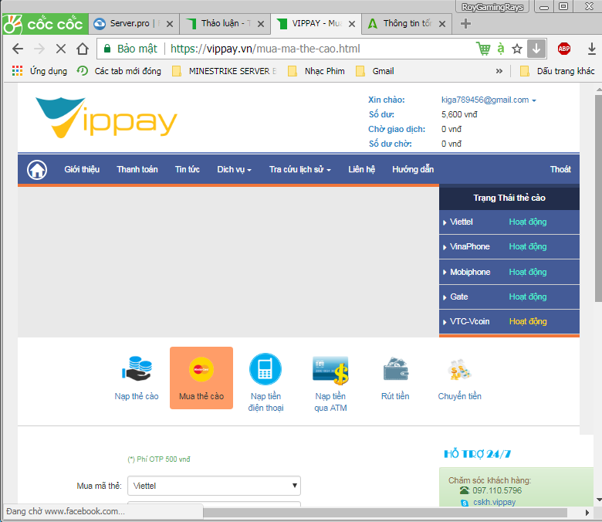The height and width of the screenshot is (522, 602).
Task: Expand the Dịch vụ dropdown menu
Action: pos(234,169)
